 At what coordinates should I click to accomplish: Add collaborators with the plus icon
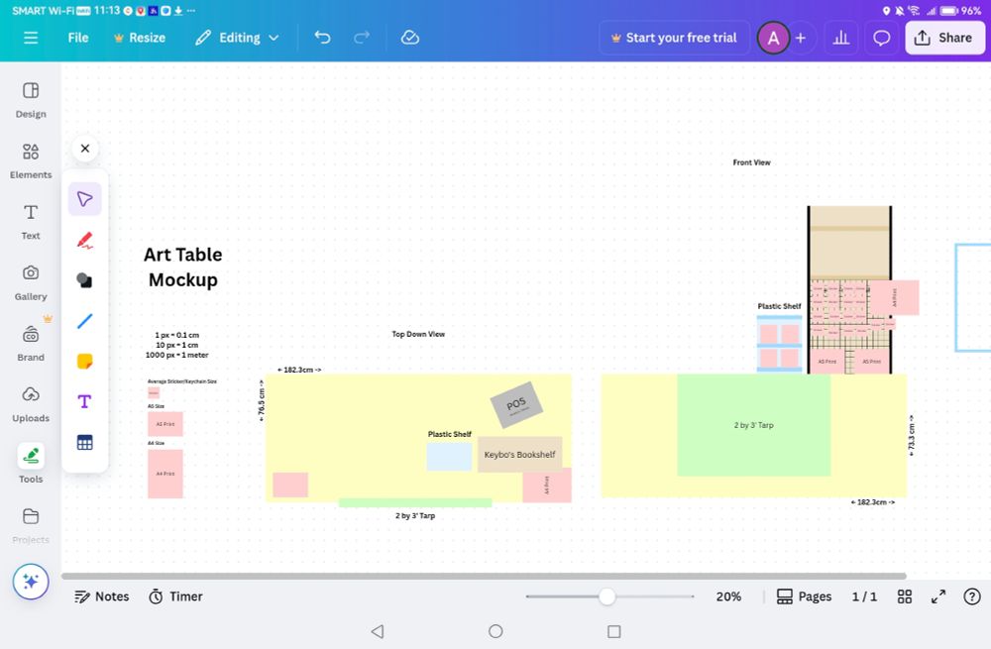pos(801,38)
